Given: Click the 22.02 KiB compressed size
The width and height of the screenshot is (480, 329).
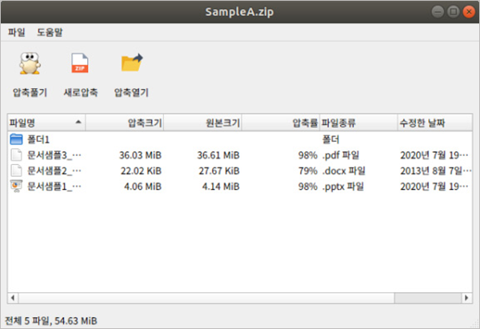Looking at the screenshot, I should 141,171.
